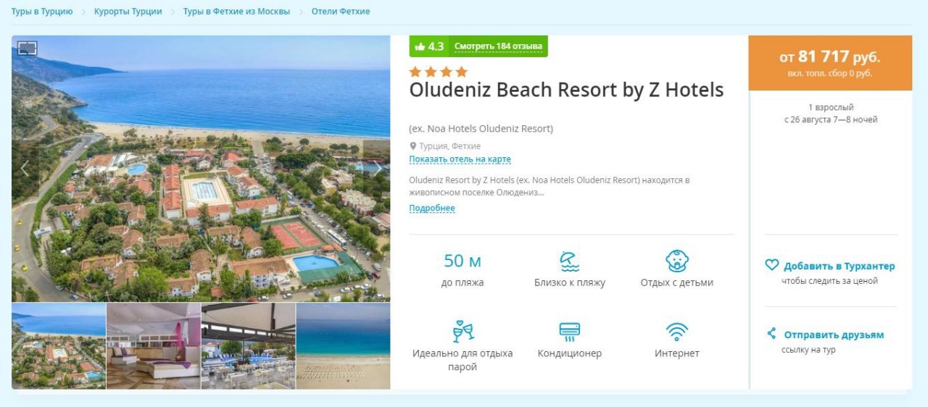Click the champagne glasses couples icon
The width and height of the screenshot is (928, 407).
click(x=463, y=332)
